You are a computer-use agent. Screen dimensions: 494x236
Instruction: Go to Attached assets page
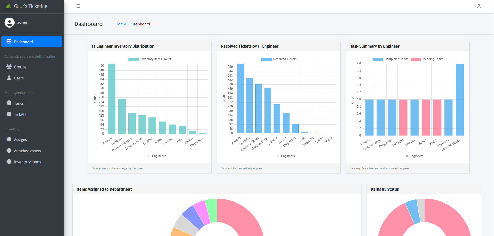[27, 151]
